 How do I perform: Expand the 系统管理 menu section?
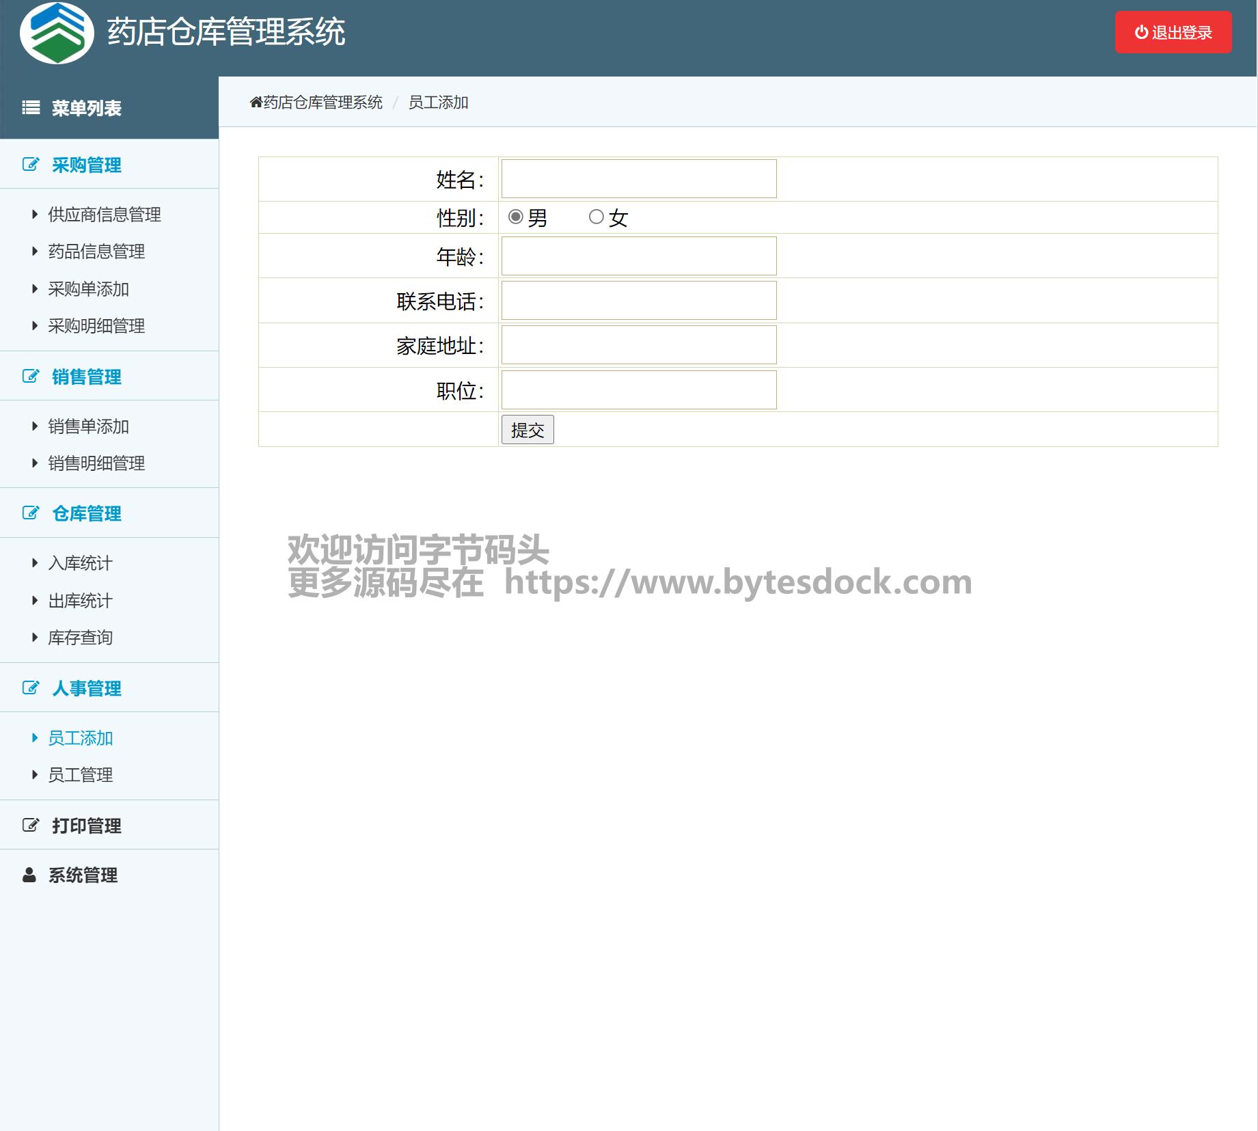[x=83, y=875]
